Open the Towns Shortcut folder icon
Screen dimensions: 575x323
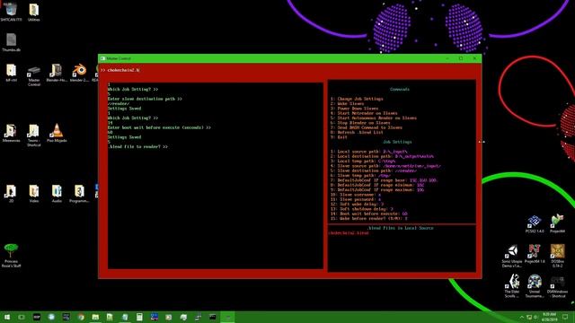[x=34, y=135]
